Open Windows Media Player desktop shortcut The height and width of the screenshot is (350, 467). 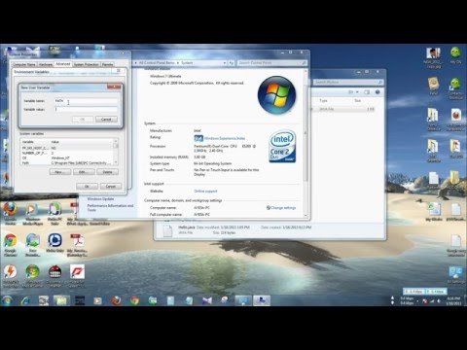click(x=32, y=213)
